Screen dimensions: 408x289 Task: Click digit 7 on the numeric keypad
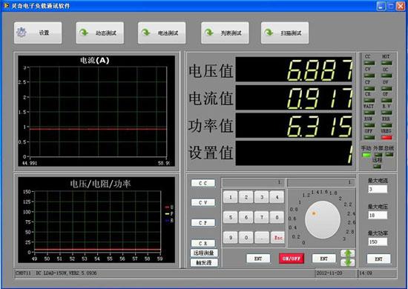[262, 217]
